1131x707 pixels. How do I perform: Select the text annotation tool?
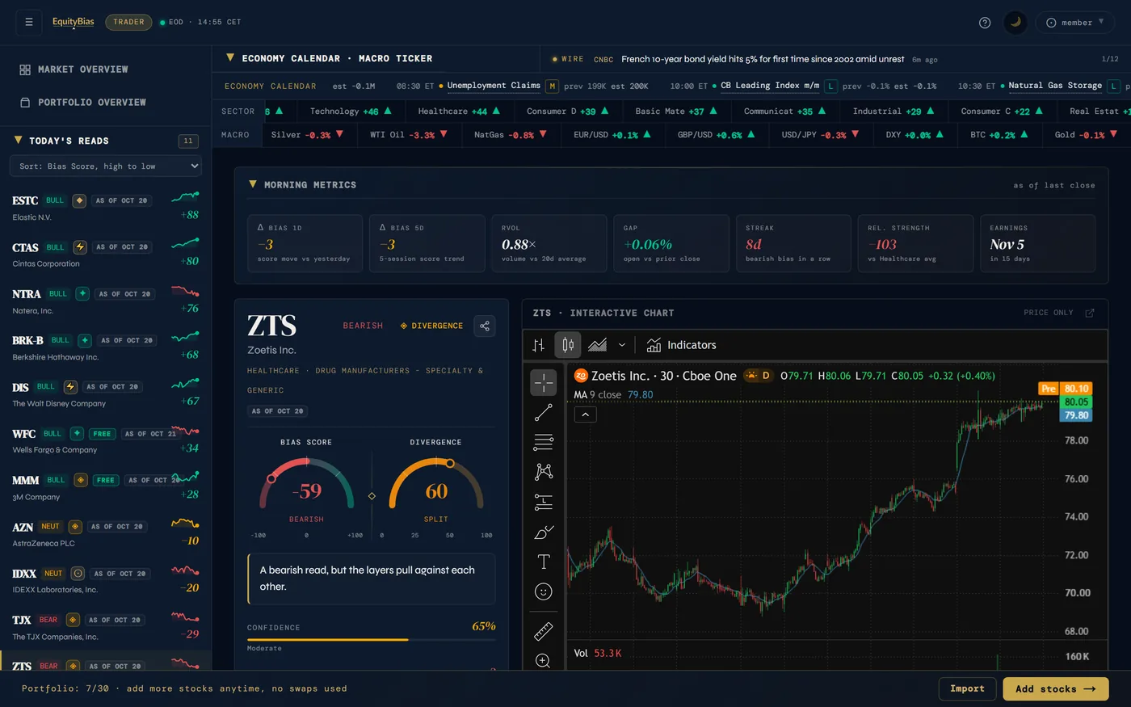point(544,562)
